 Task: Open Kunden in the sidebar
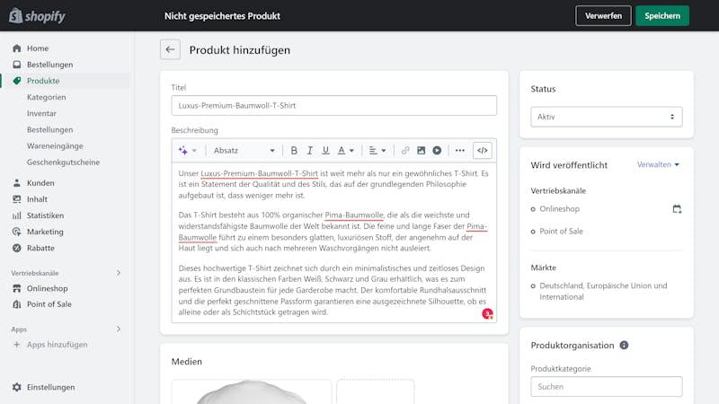40,183
